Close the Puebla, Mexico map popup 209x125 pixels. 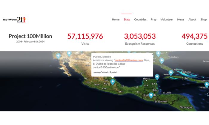152,54
